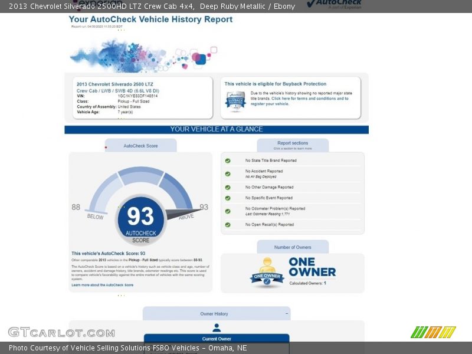
Task: Click green check beside No Accident Reported
Action: tap(228, 174)
